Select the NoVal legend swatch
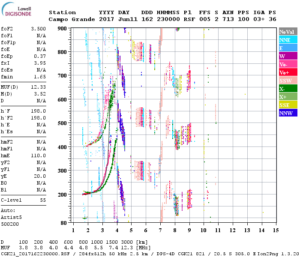The width and height of the screenshot is (300, 257). [287, 32]
